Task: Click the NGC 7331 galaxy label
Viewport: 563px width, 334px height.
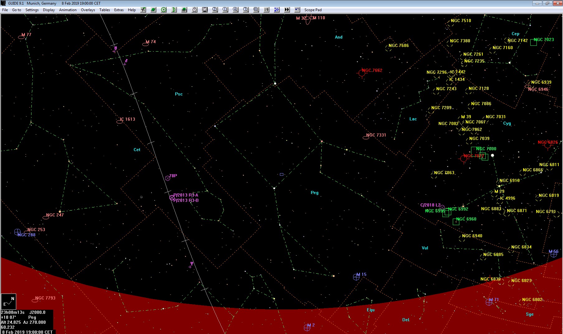Action: [376, 135]
